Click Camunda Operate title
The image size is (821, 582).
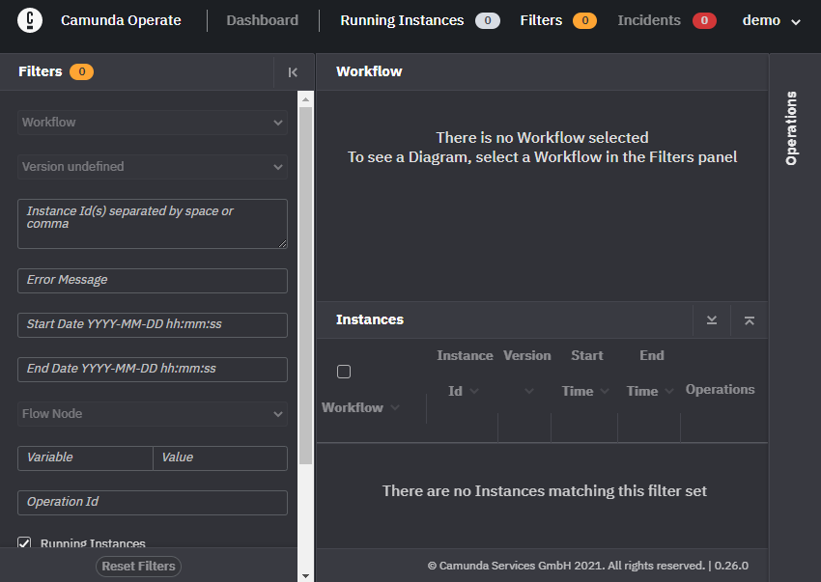tap(121, 20)
